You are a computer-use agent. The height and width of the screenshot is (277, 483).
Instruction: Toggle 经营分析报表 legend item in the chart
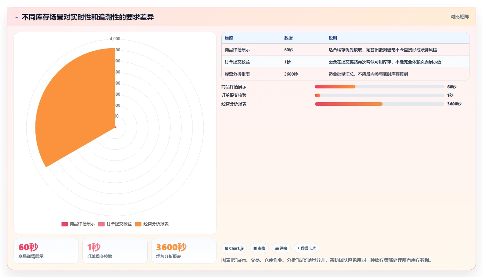pos(152,224)
